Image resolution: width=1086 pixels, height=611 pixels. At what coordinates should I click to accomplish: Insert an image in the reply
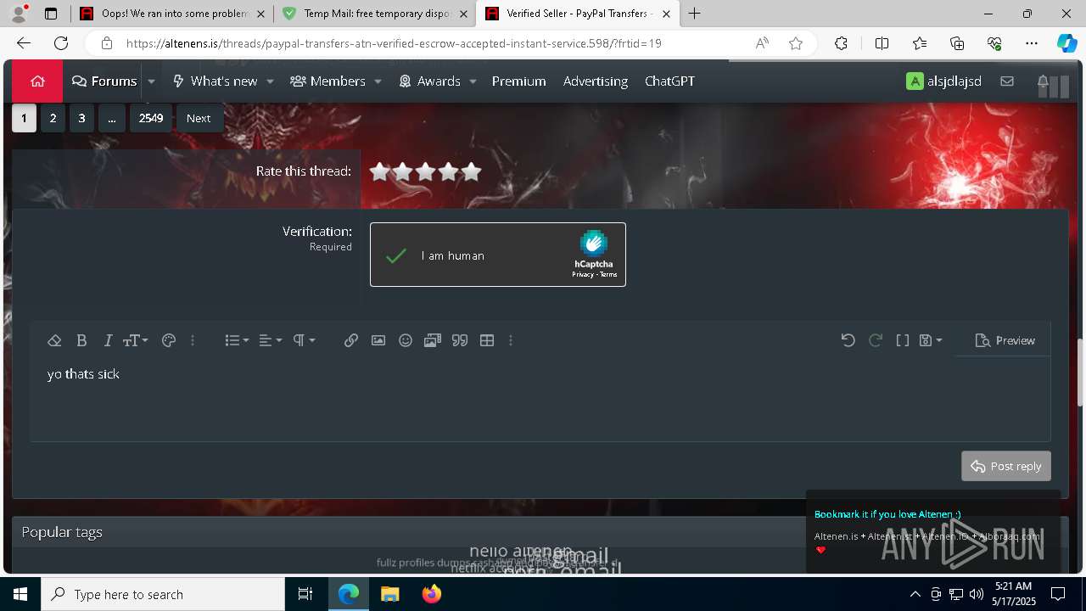pos(378,340)
